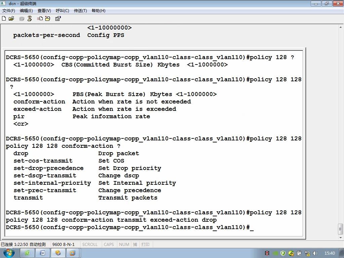Image resolution: width=344 pixels, height=258 pixels.
Task: Click the yellow-green plus tray icon
Action: point(291,253)
